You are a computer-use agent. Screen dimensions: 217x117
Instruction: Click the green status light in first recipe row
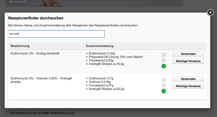click(164, 66)
